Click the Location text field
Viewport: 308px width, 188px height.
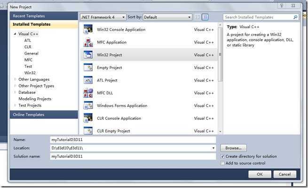[133, 148]
